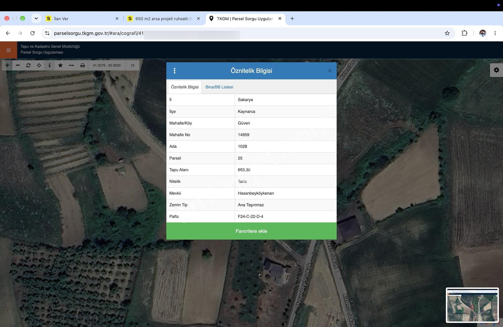Close the Öznitelik Bilgisi dialog
Viewport: 503px width, 327px height.
click(x=329, y=71)
